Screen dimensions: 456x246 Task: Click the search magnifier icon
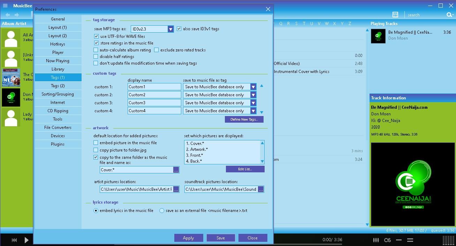(449, 15)
